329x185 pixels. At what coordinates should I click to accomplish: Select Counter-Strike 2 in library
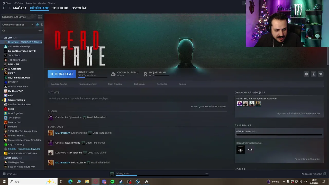(17, 100)
